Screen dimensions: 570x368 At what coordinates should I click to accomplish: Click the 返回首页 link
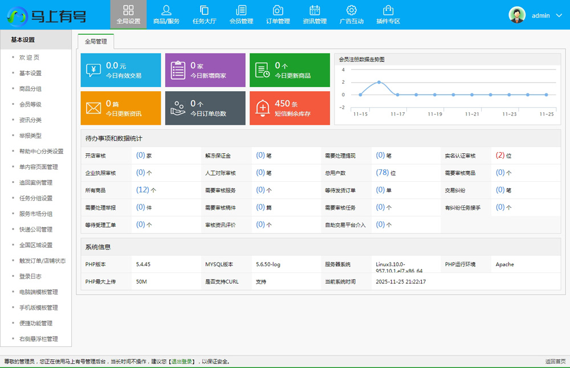point(555,362)
